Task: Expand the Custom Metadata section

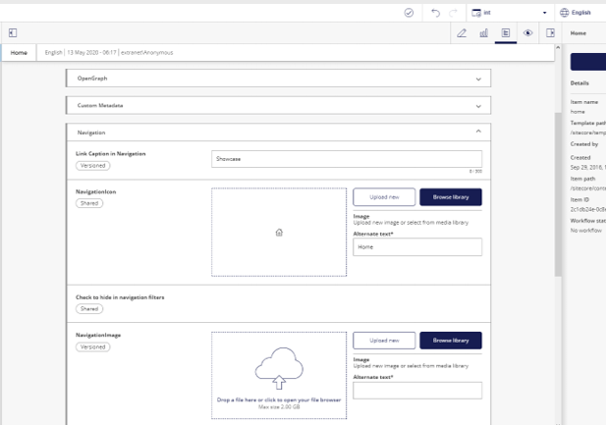Action: 278,105
